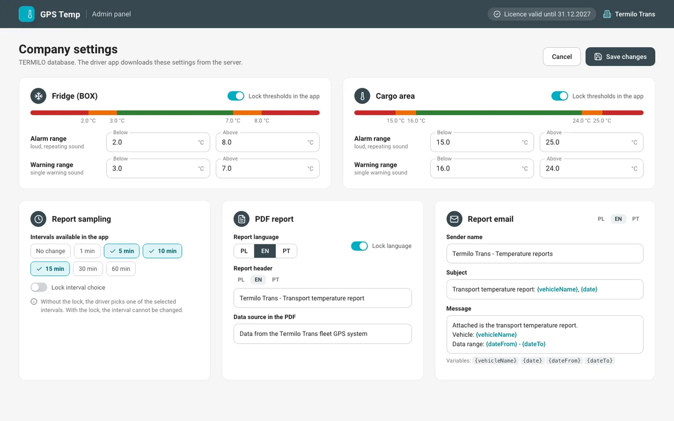Select the 1 min interval chip
The image size is (674, 421).
point(87,251)
